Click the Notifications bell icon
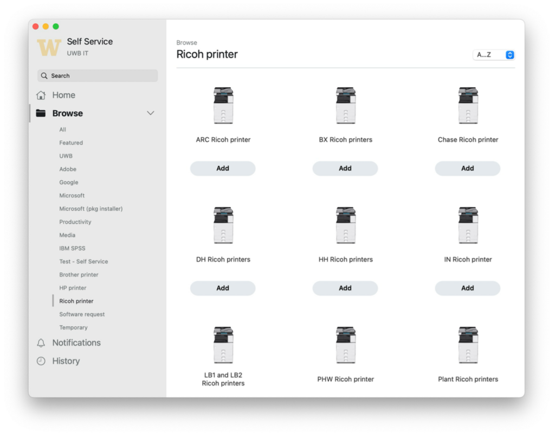 [x=41, y=343]
